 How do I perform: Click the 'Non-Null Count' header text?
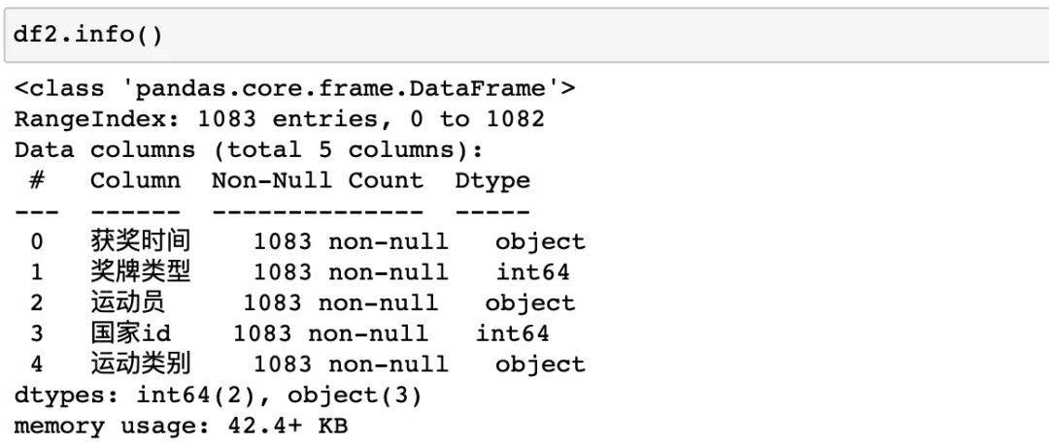point(317,181)
